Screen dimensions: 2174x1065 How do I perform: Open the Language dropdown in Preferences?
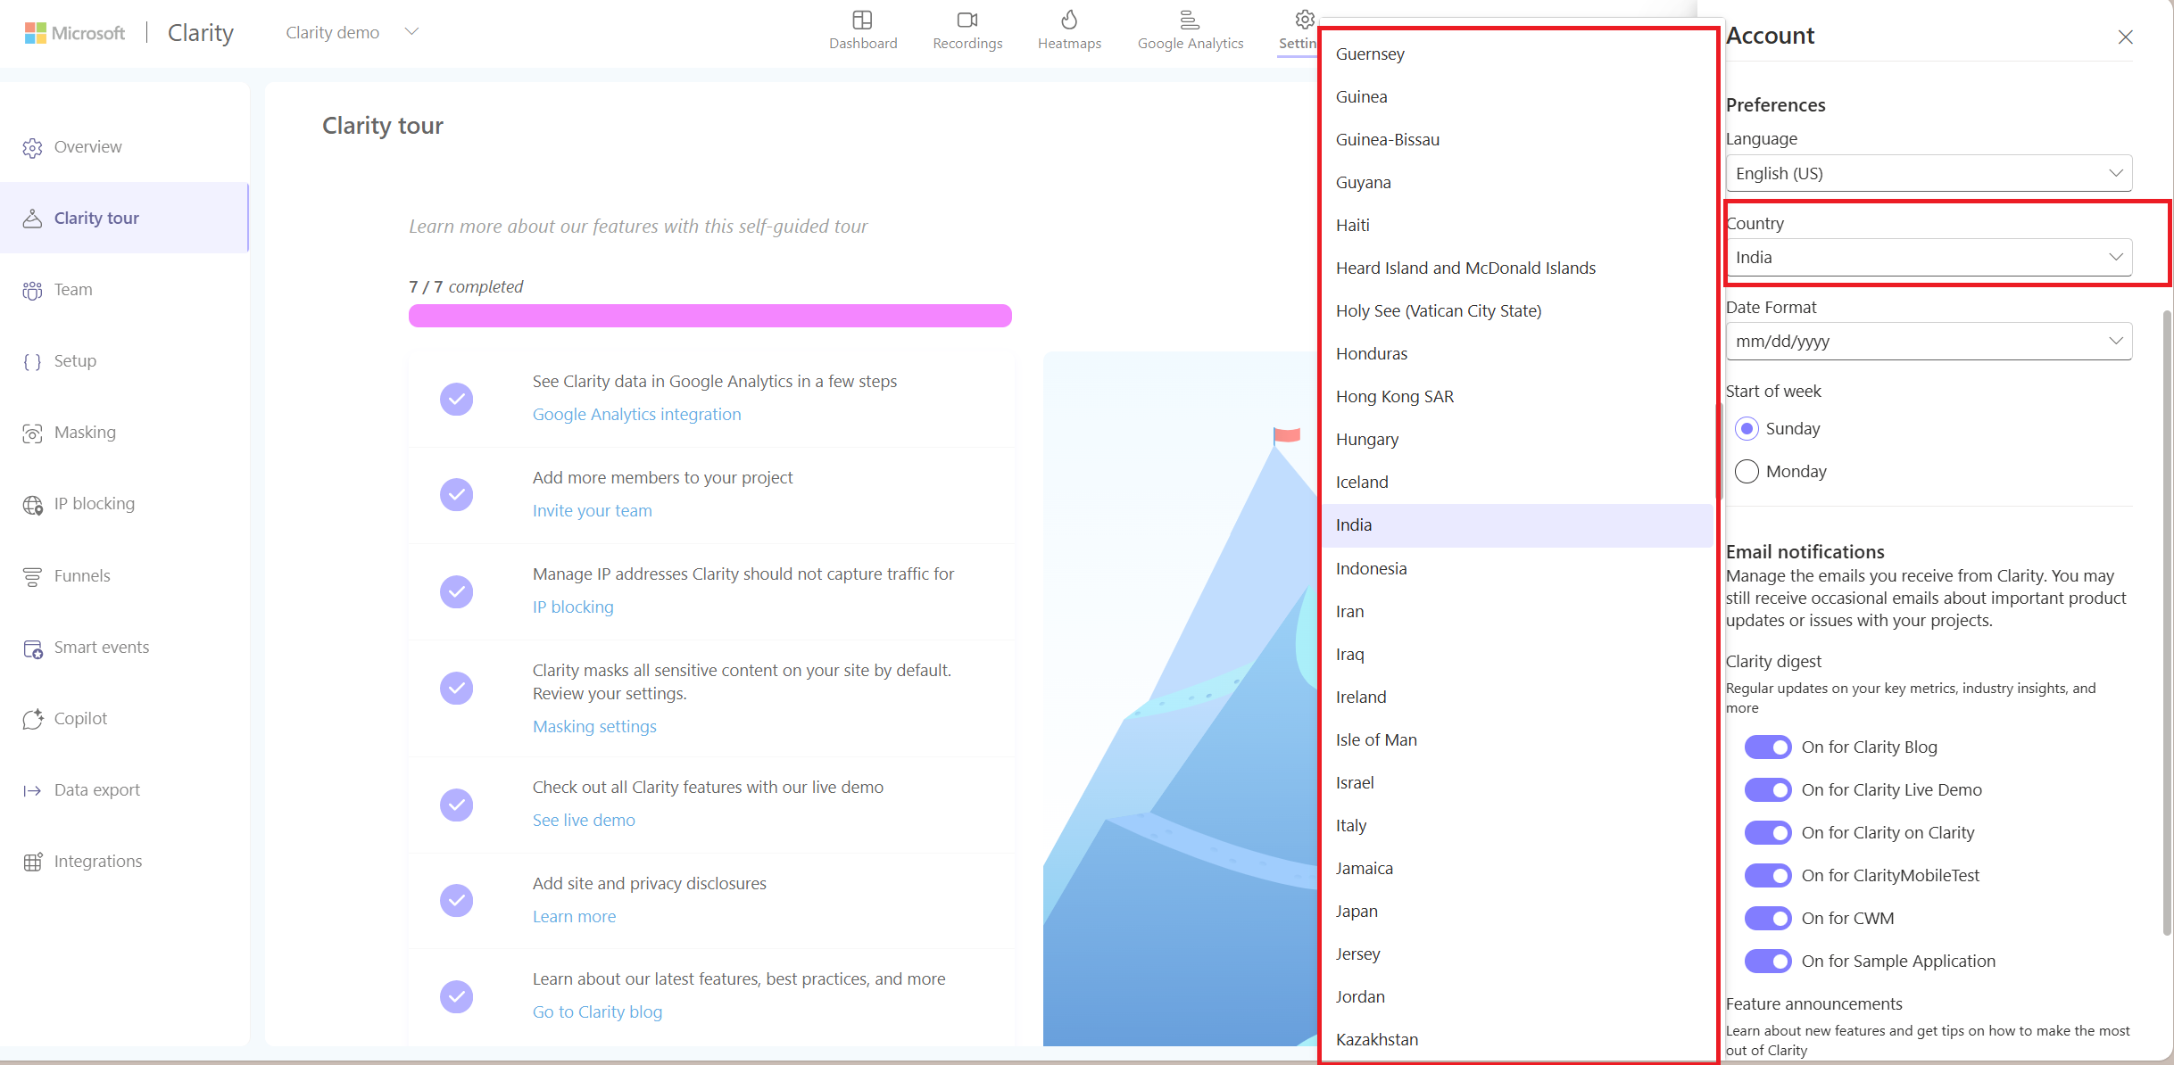tap(1927, 172)
